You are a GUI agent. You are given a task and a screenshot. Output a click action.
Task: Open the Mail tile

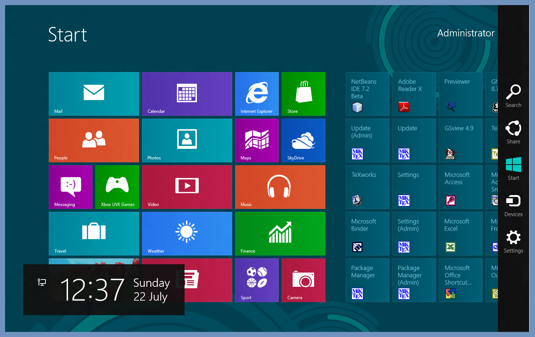tap(94, 94)
